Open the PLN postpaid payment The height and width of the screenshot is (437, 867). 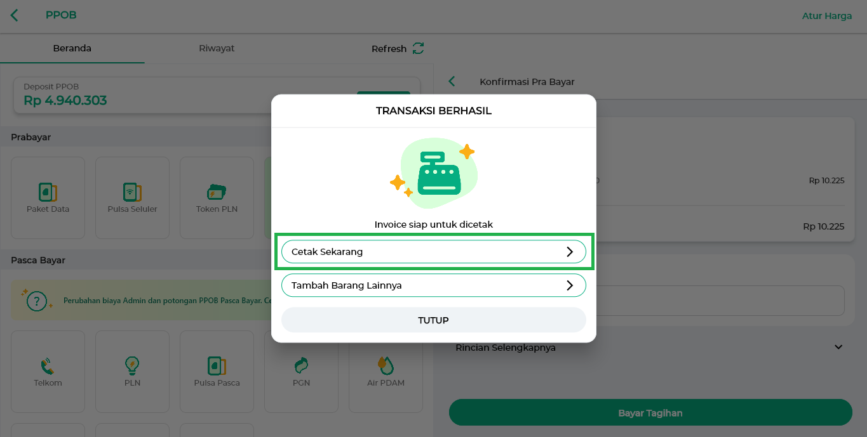click(132, 372)
